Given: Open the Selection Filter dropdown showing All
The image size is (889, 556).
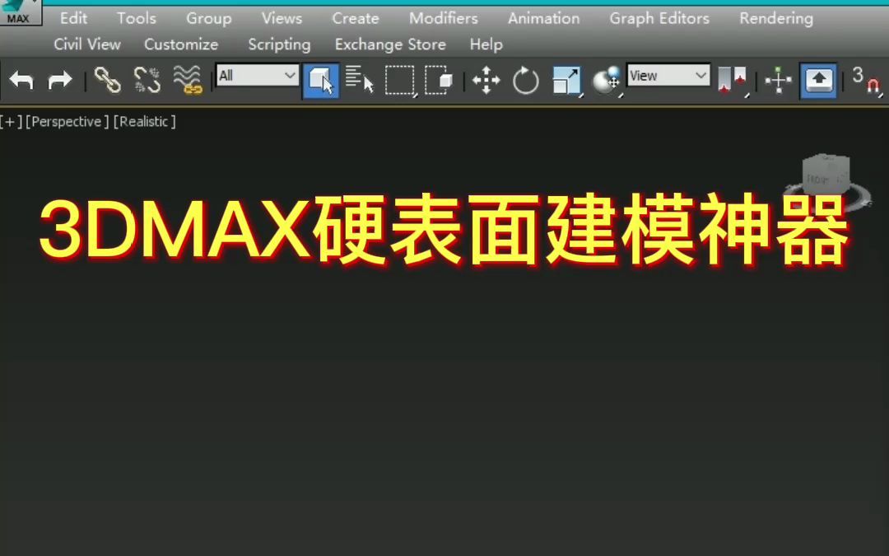Looking at the screenshot, I should [255, 75].
